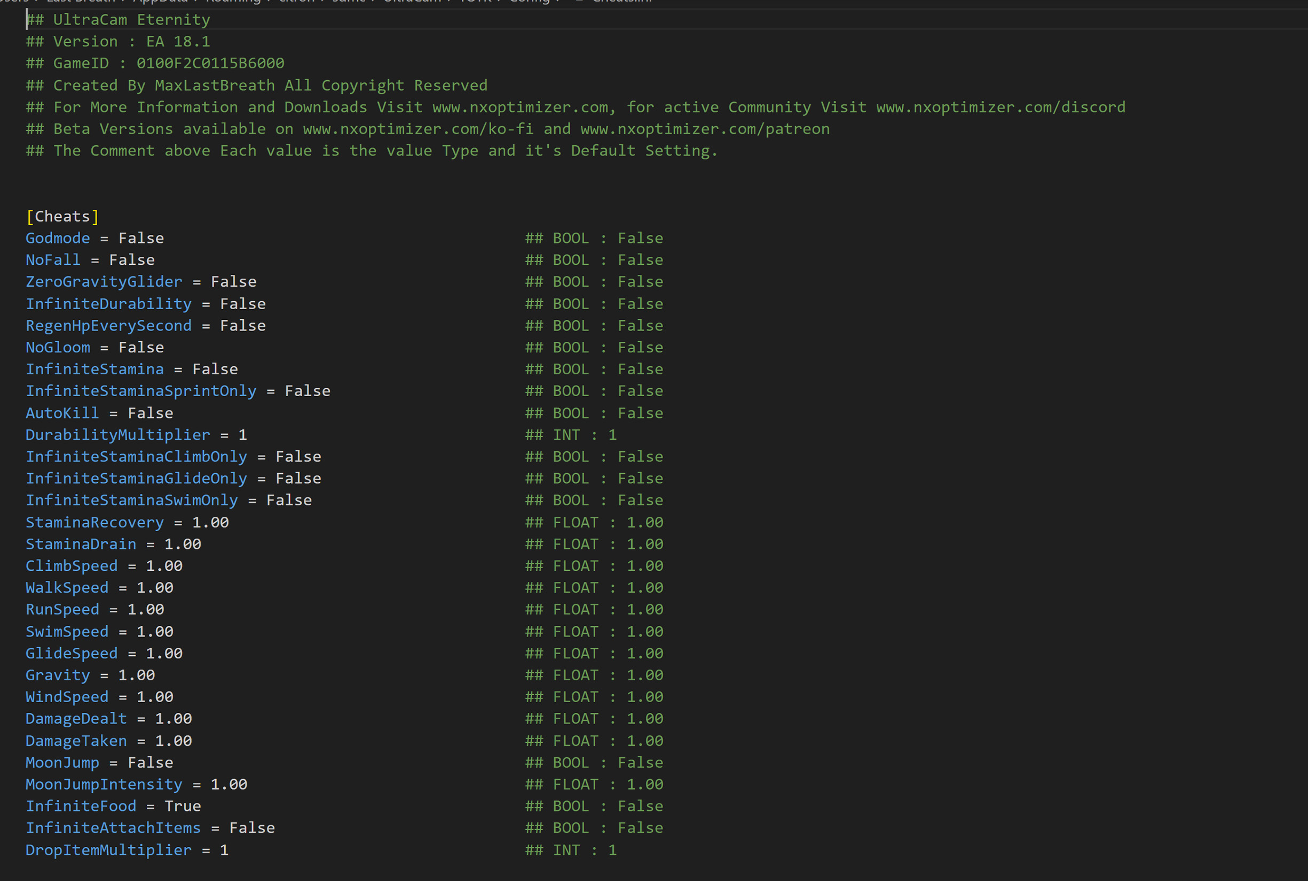The width and height of the screenshot is (1308, 881).
Task: Select the WindSpeed 1.00 value
Action: coord(155,697)
